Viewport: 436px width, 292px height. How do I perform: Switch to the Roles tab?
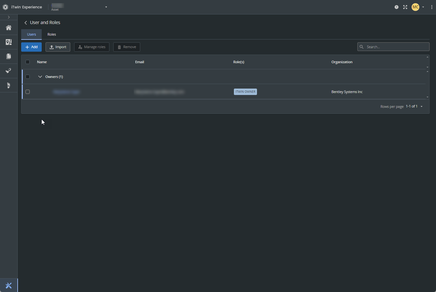(x=52, y=34)
